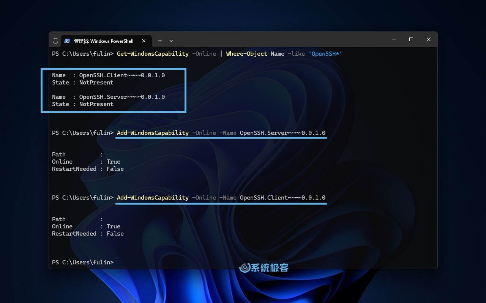This screenshot has width=486, height=303.
Task: Click the highlighted OpenSSH status box
Action: coord(113,90)
